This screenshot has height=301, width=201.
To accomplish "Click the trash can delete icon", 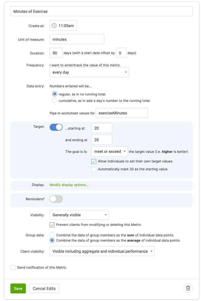I will point(188,288).
